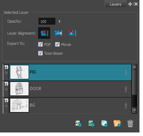Click the DOOR layer animation figure icon

(x=126, y=89)
